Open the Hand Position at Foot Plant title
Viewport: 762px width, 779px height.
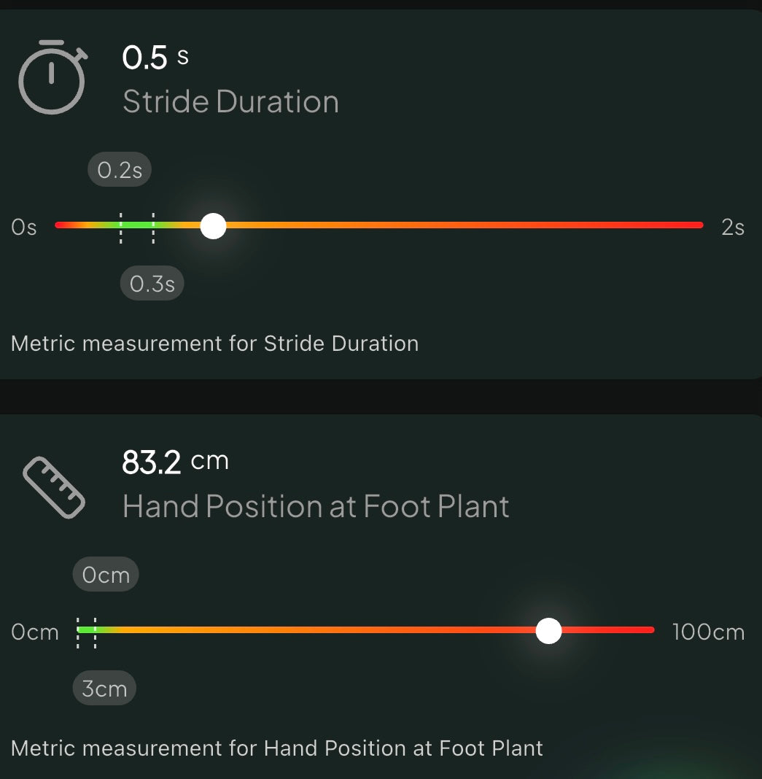(316, 506)
